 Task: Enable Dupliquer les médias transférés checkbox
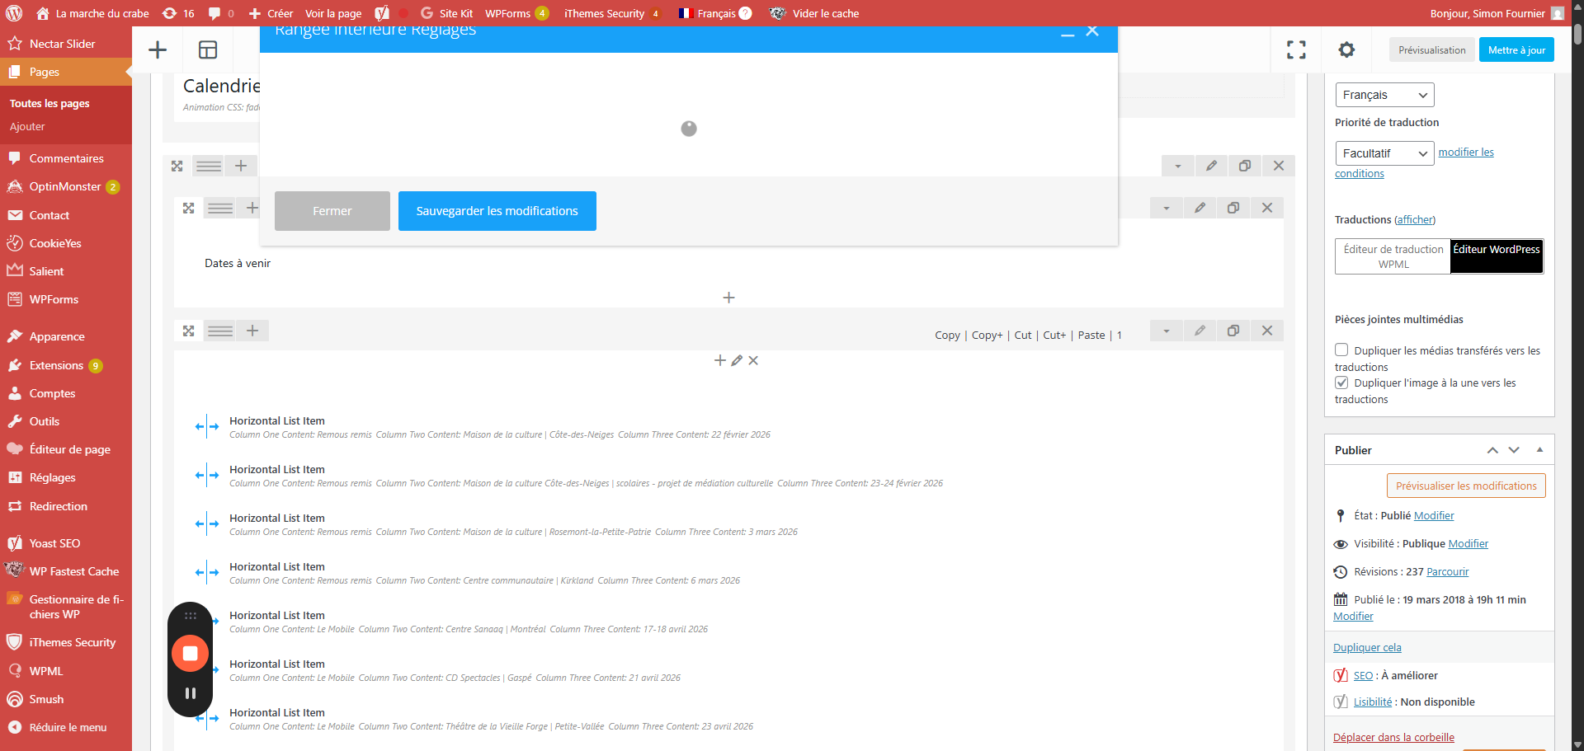(1341, 350)
